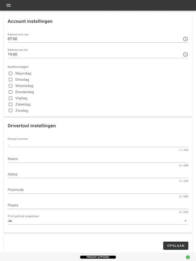Click the PRIMARY (APPS3DE) environment badge
The width and height of the screenshot is (196, 261).
pyautogui.click(x=98, y=257)
